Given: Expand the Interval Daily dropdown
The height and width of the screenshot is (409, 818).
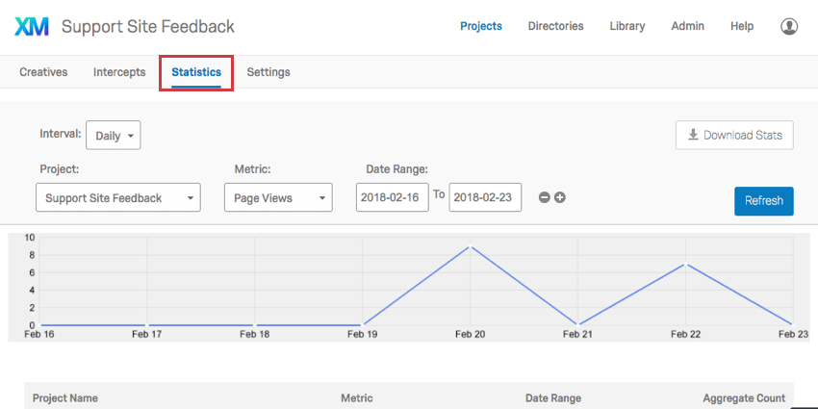Looking at the screenshot, I should pyautogui.click(x=114, y=136).
